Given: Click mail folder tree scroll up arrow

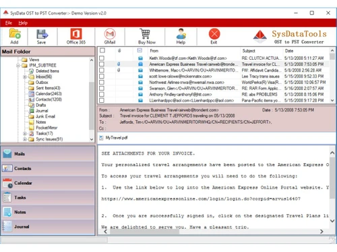Looking at the screenshot, I should coord(92,60).
